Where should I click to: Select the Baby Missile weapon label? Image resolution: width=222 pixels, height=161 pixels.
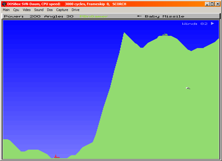[164, 16]
